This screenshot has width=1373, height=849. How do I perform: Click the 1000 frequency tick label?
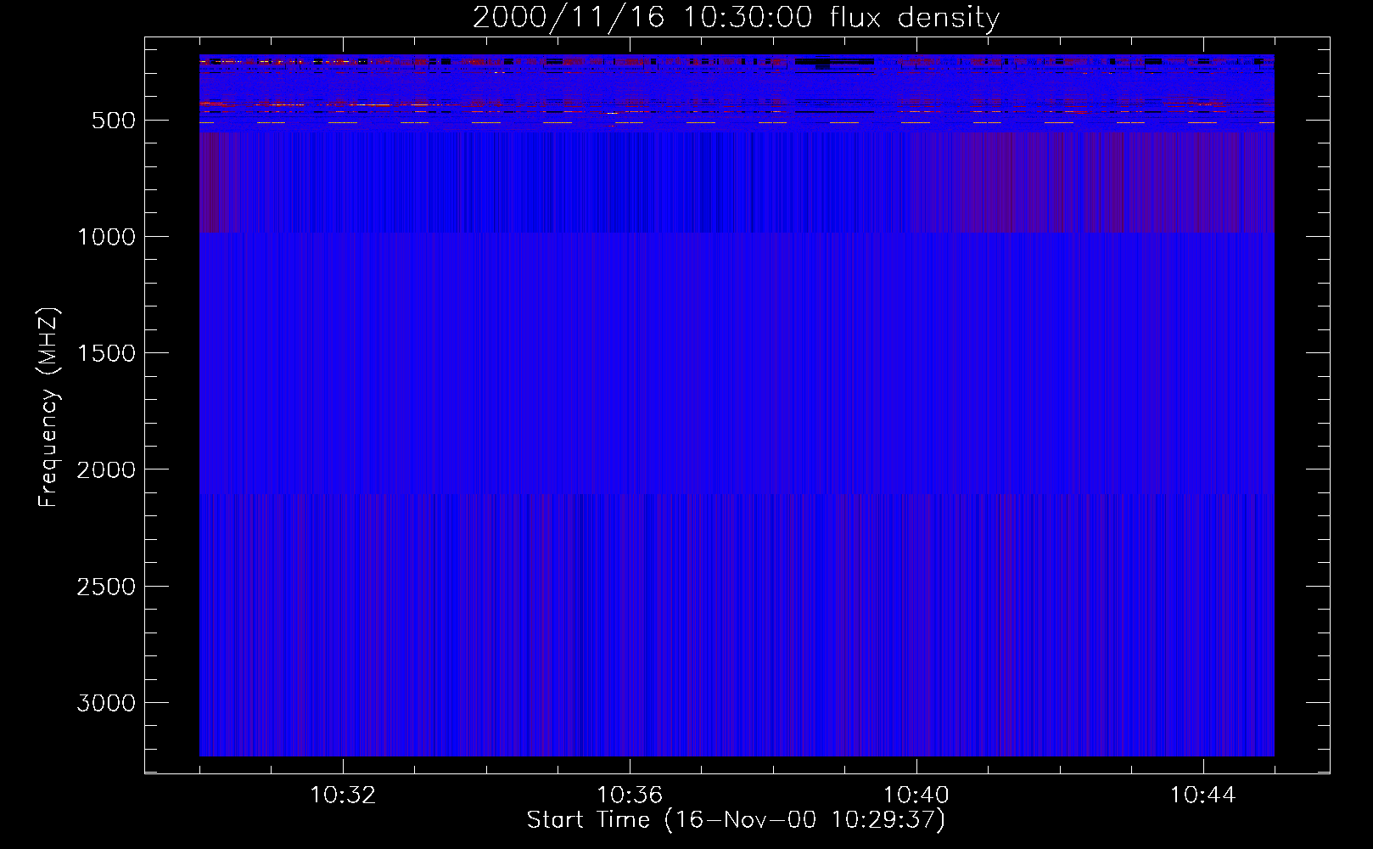pyautogui.click(x=106, y=237)
